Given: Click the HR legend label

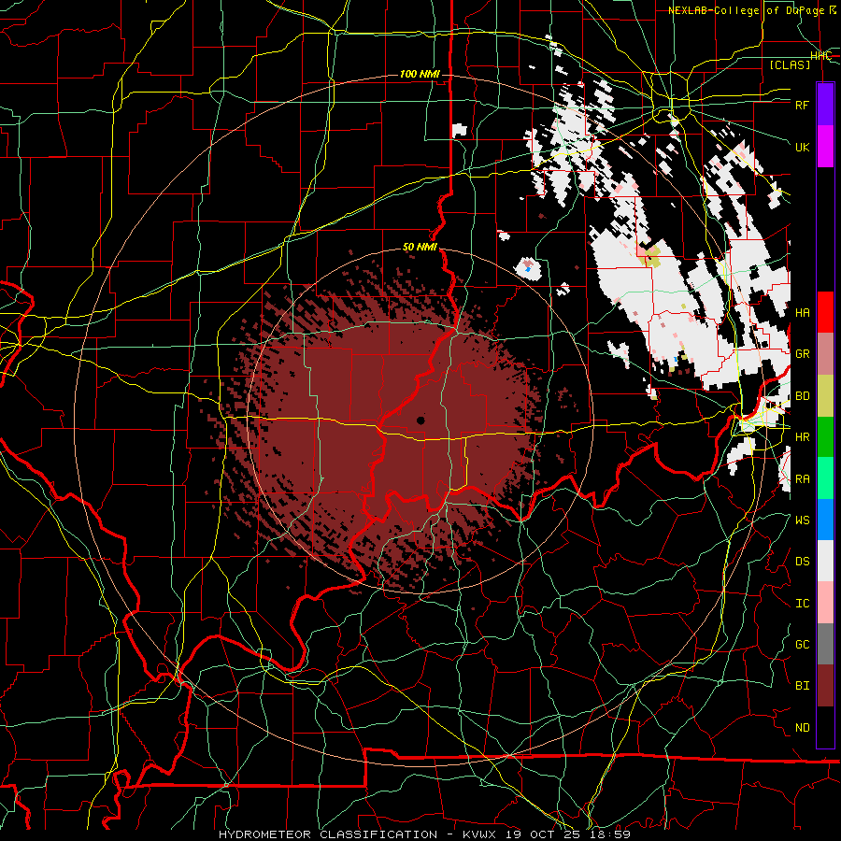Looking at the screenshot, I should 803,437.
